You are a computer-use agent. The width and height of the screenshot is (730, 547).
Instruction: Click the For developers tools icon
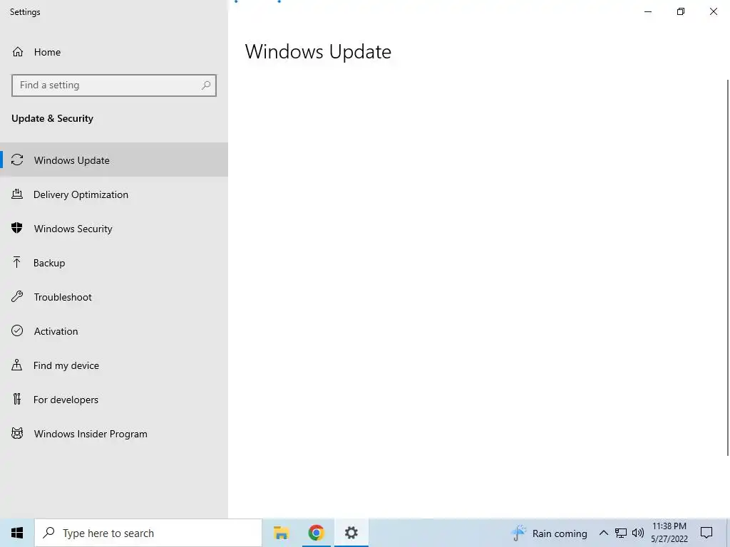point(17,399)
